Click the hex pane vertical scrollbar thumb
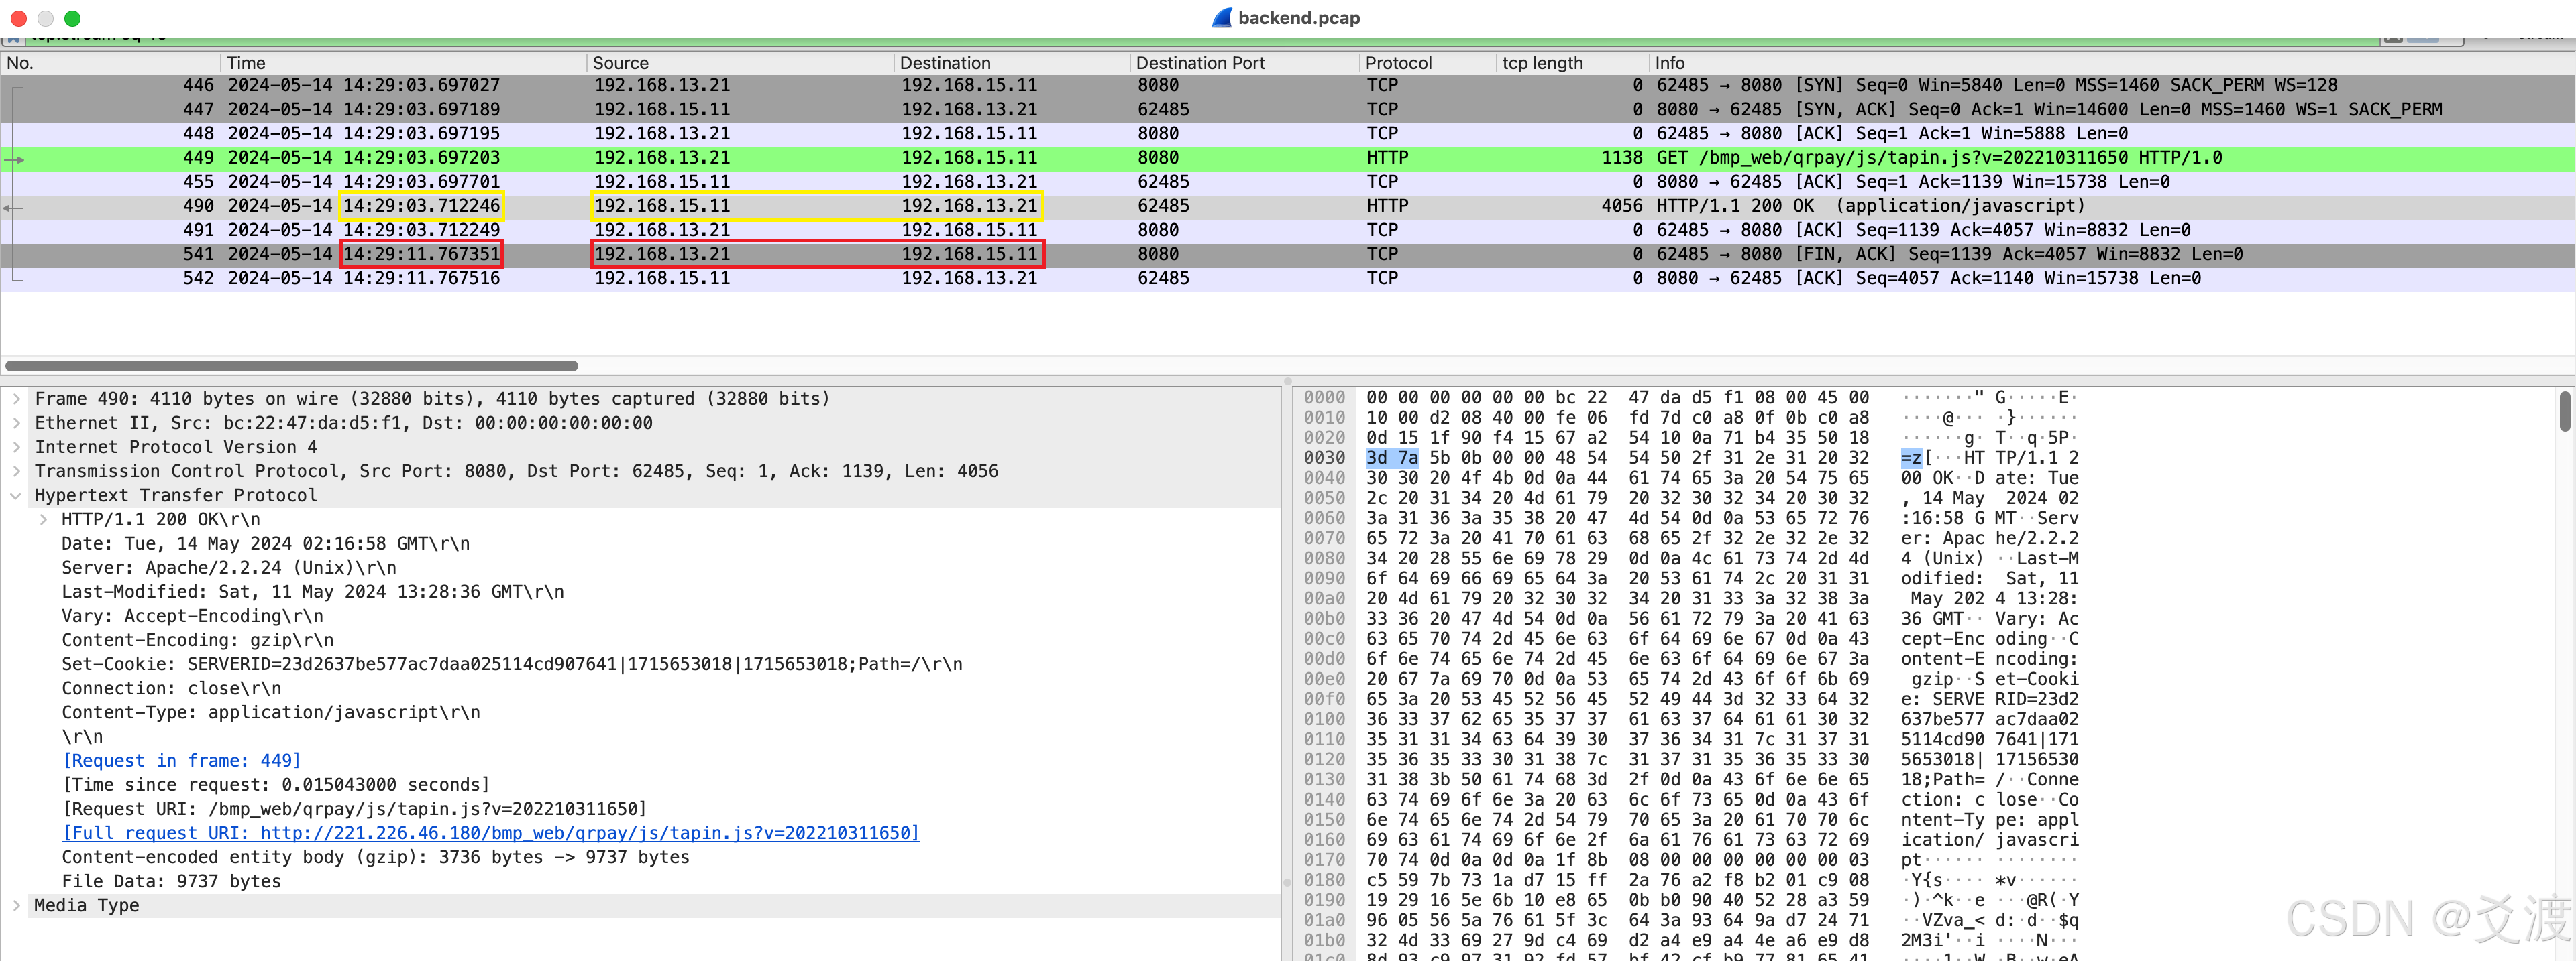2576x961 pixels. tap(2564, 411)
